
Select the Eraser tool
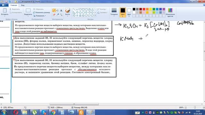point(54,15)
